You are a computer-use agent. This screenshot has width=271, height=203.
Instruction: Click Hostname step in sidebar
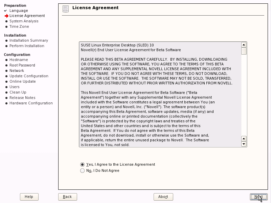(x=19, y=60)
